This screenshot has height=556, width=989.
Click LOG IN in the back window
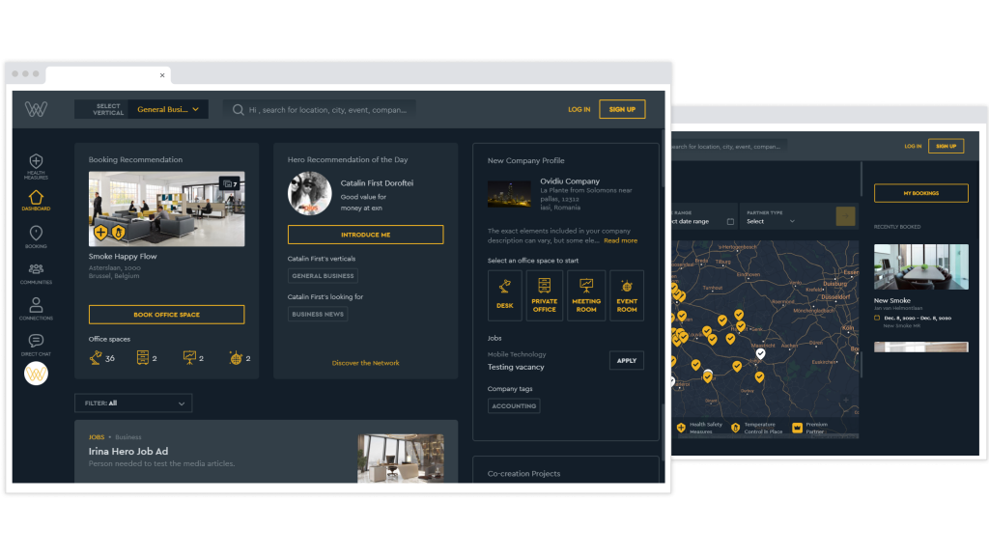[913, 147]
